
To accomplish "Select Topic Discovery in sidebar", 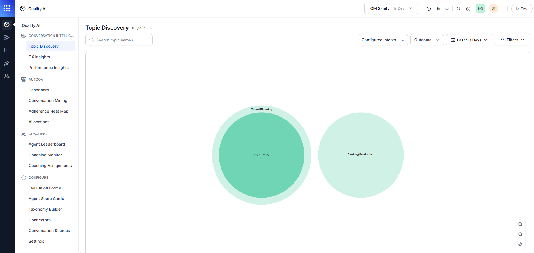I will (x=51, y=46).
